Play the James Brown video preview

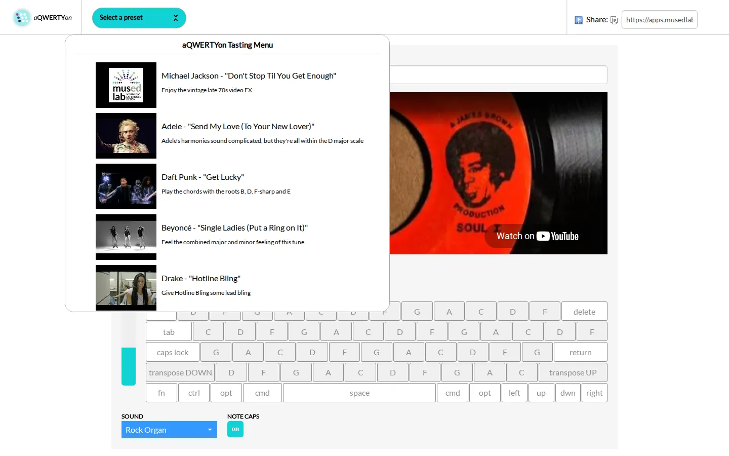[498, 173]
